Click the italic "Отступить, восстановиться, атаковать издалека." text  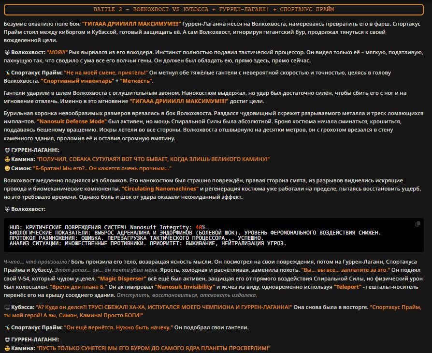pos(187,295)
